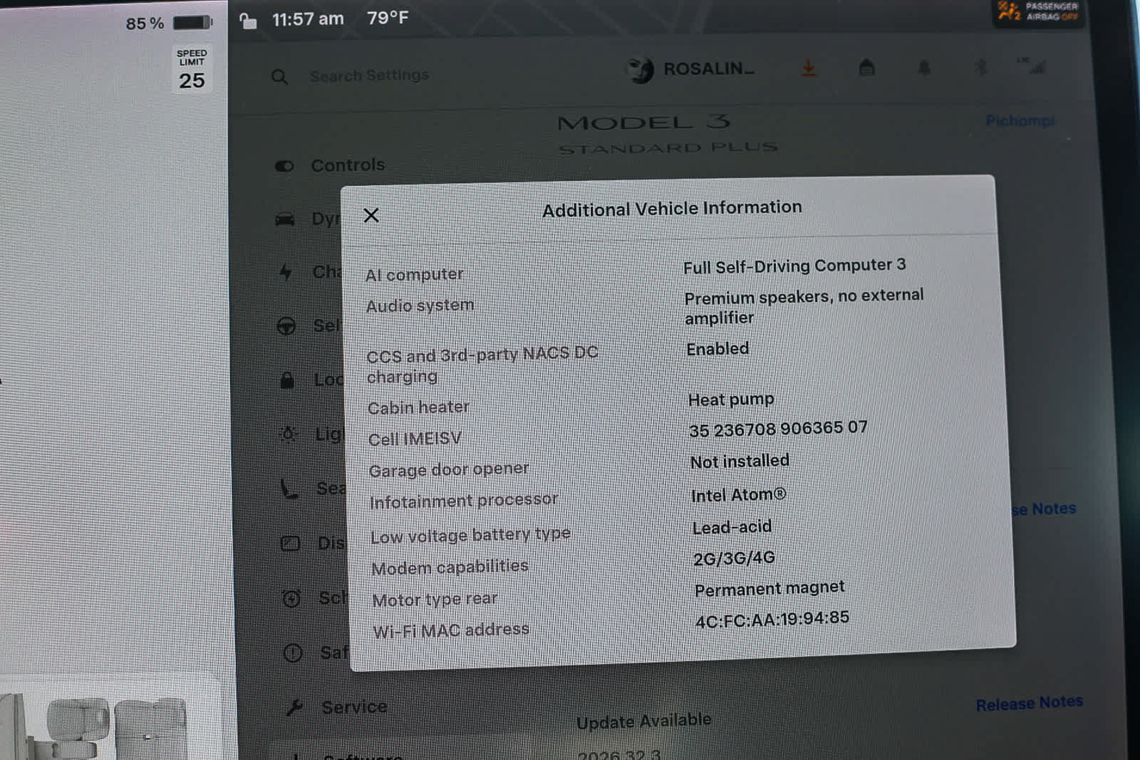Image resolution: width=1140 pixels, height=760 pixels.
Task: Tap the 11:57 am clock
Action: pyautogui.click(x=308, y=19)
